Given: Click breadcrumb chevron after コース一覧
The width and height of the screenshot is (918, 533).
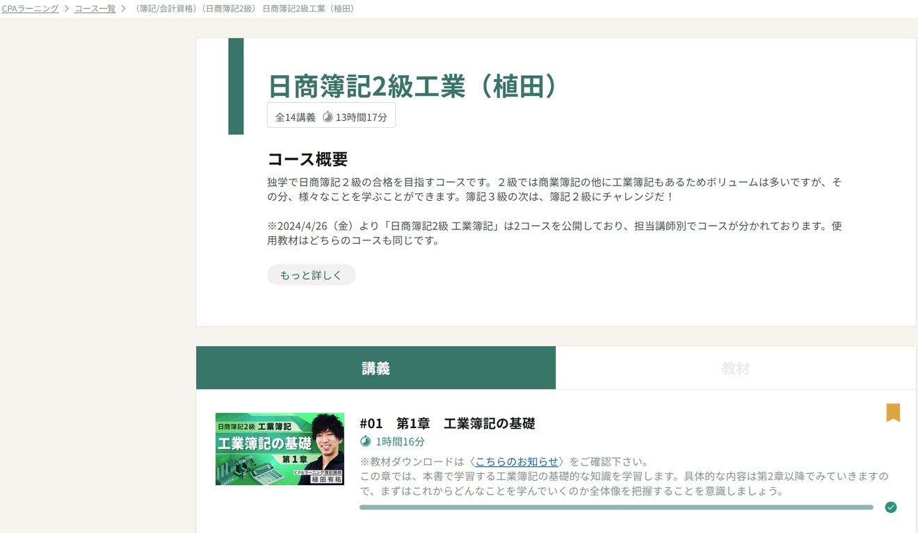Looking at the screenshot, I should coord(123,9).
